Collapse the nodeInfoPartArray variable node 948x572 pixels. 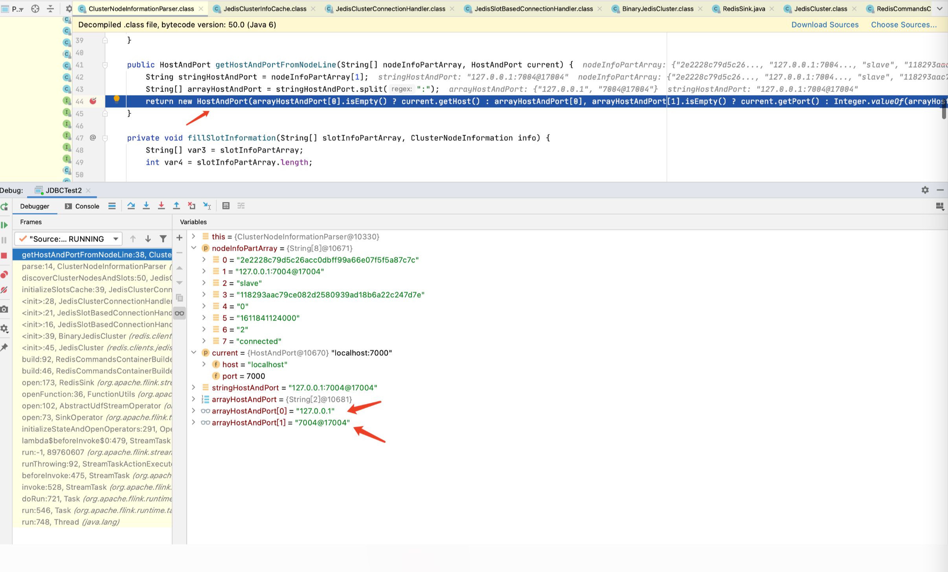tap(194, 248)
